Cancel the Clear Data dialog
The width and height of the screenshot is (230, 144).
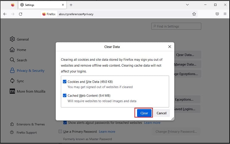click(161, 113)
